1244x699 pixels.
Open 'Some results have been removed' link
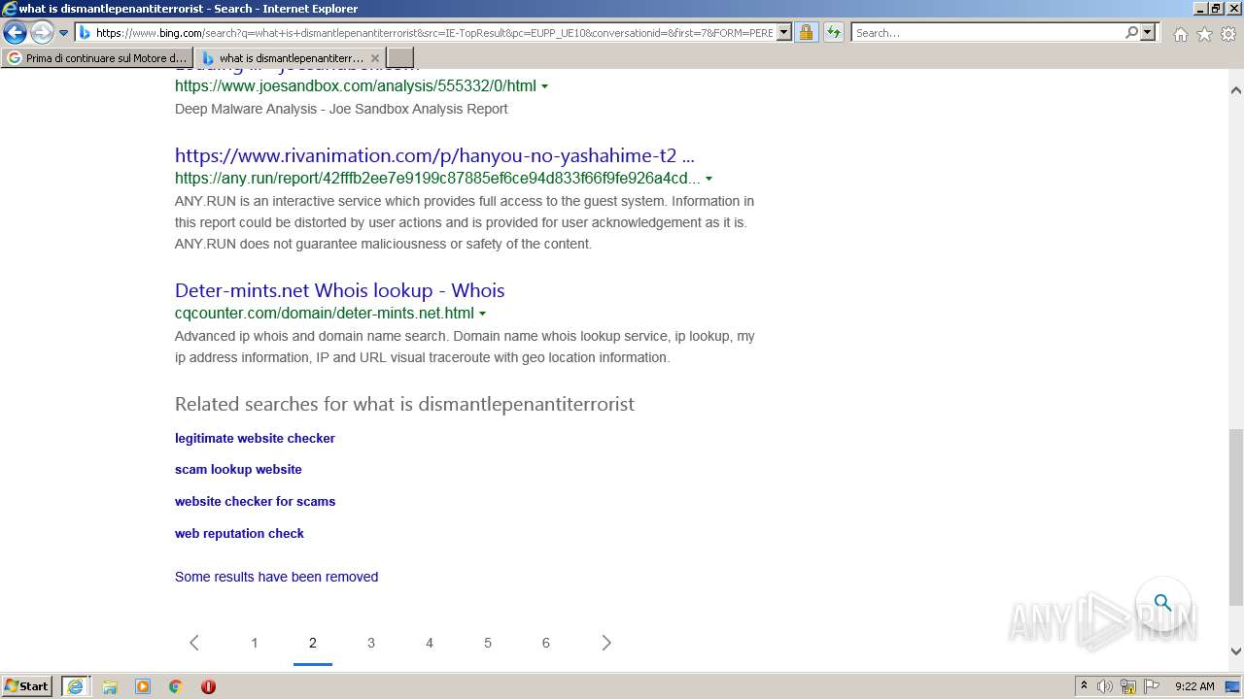pos(276,577)
